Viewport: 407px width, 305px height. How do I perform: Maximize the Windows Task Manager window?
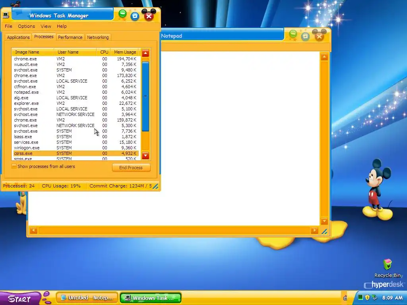click(135, 16)
